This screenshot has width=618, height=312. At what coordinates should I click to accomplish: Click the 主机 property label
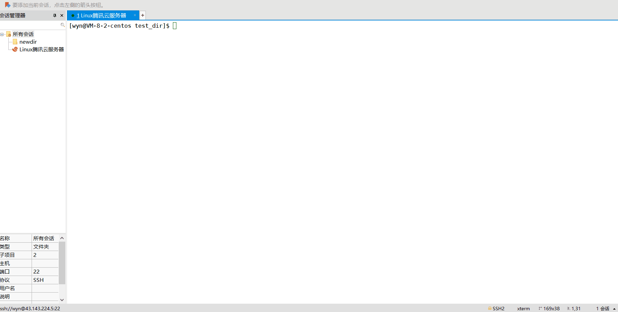coord(5,263)
